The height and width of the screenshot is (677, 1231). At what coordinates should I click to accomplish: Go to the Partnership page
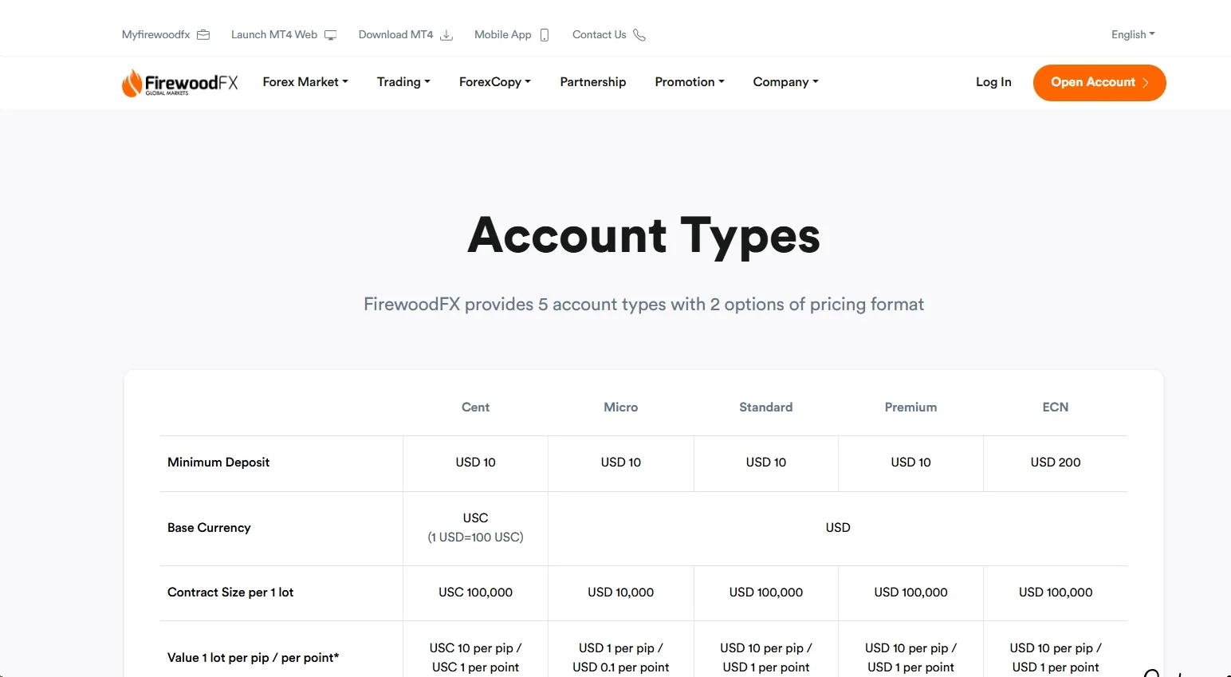pyautogui.click(x=593, y=82)
